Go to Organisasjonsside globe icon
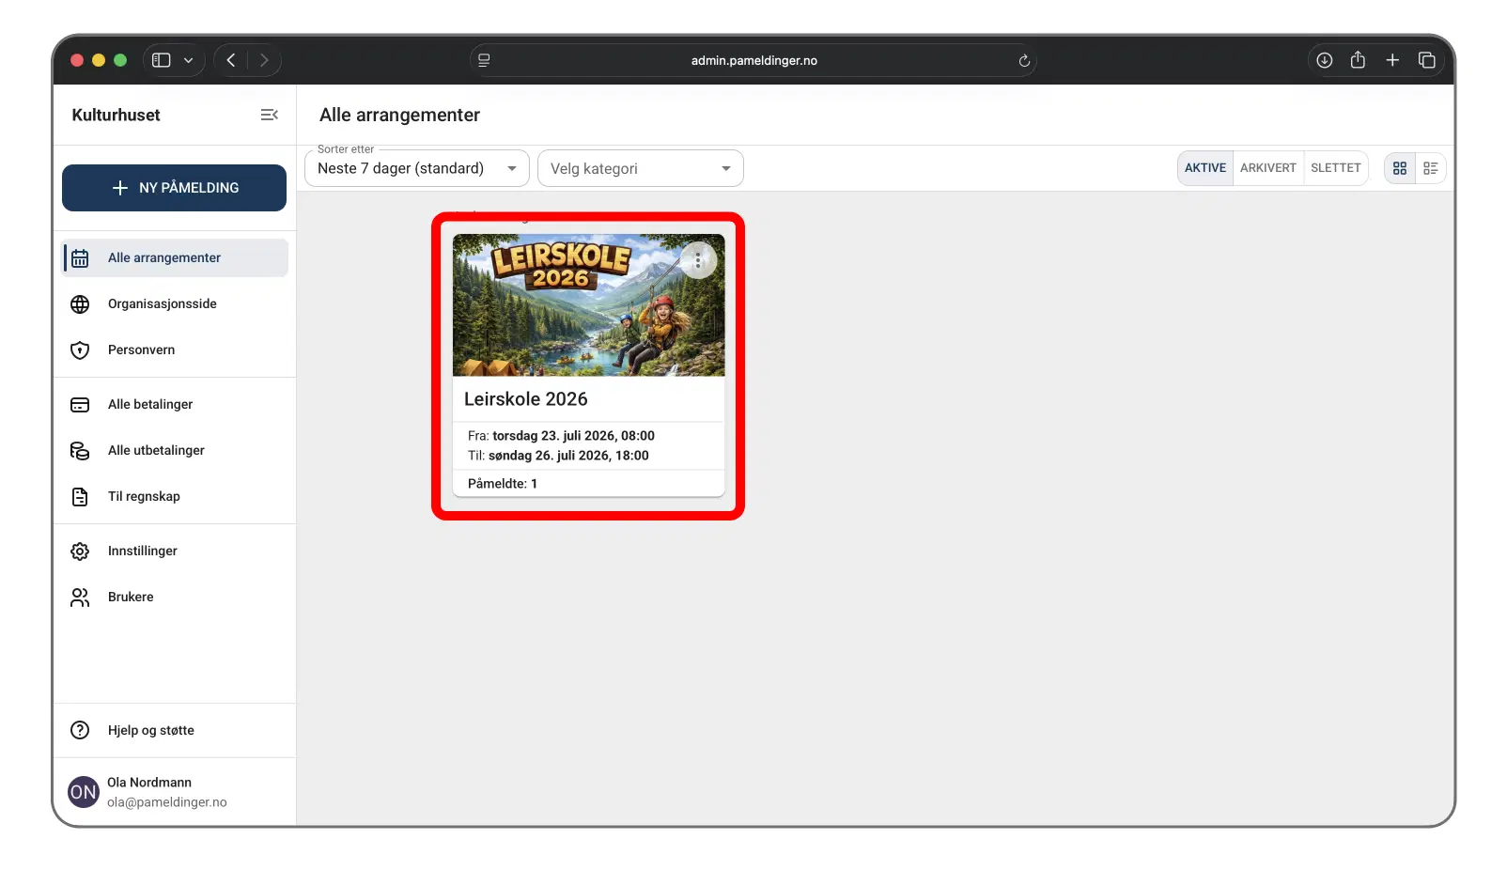 coord(81,304)
